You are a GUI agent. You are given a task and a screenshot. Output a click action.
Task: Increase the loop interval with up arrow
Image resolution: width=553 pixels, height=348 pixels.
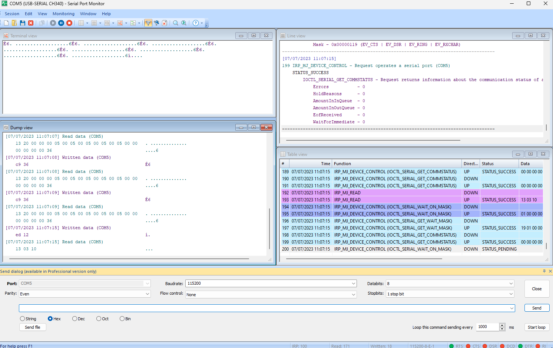502,325
